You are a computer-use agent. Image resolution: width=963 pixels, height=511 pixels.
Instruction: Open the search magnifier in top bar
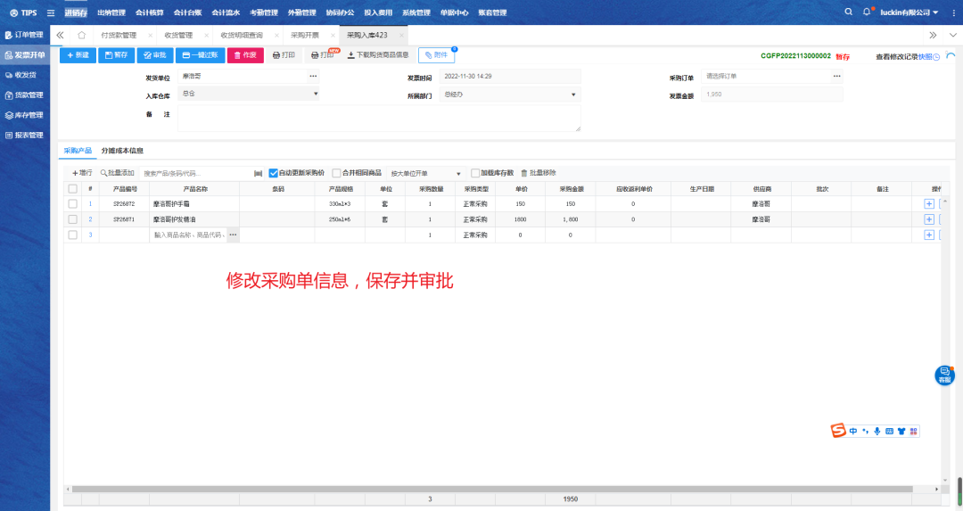pyautogui.click(x=848, y=12)
